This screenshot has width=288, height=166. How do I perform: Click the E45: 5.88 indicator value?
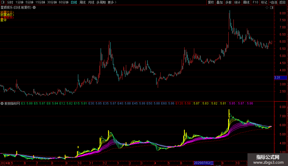click(138, 103)
